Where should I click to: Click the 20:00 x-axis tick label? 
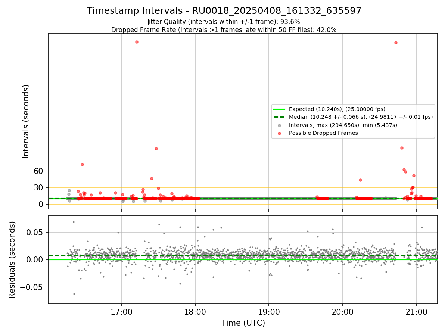click(x=343, y=312)
